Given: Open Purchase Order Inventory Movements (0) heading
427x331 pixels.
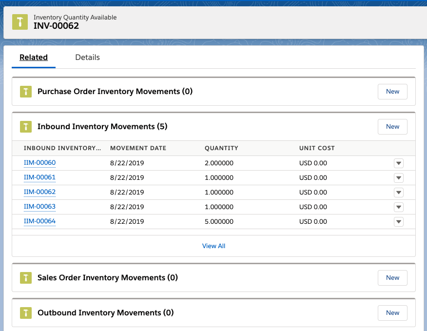Looking at the screenshot, I should pyautogui.click(x=115, y=92).
